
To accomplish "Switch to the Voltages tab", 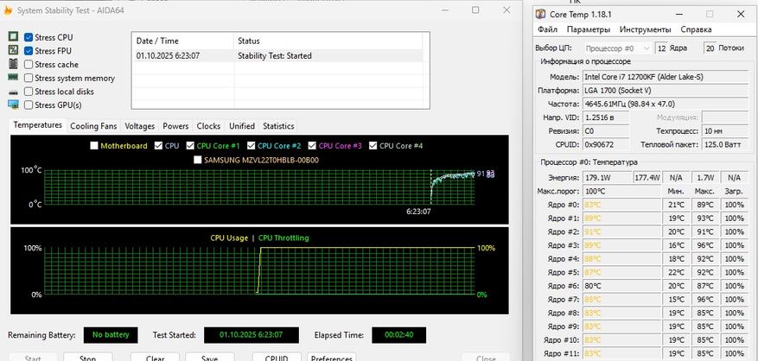I will pyautogui.click(x=140, y=126).
